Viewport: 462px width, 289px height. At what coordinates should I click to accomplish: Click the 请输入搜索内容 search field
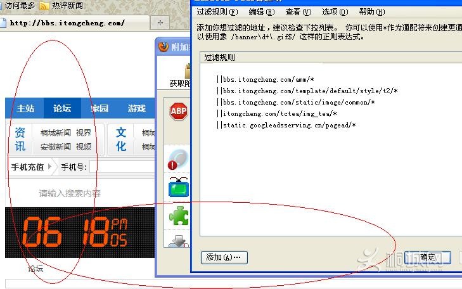coord(70,193)
